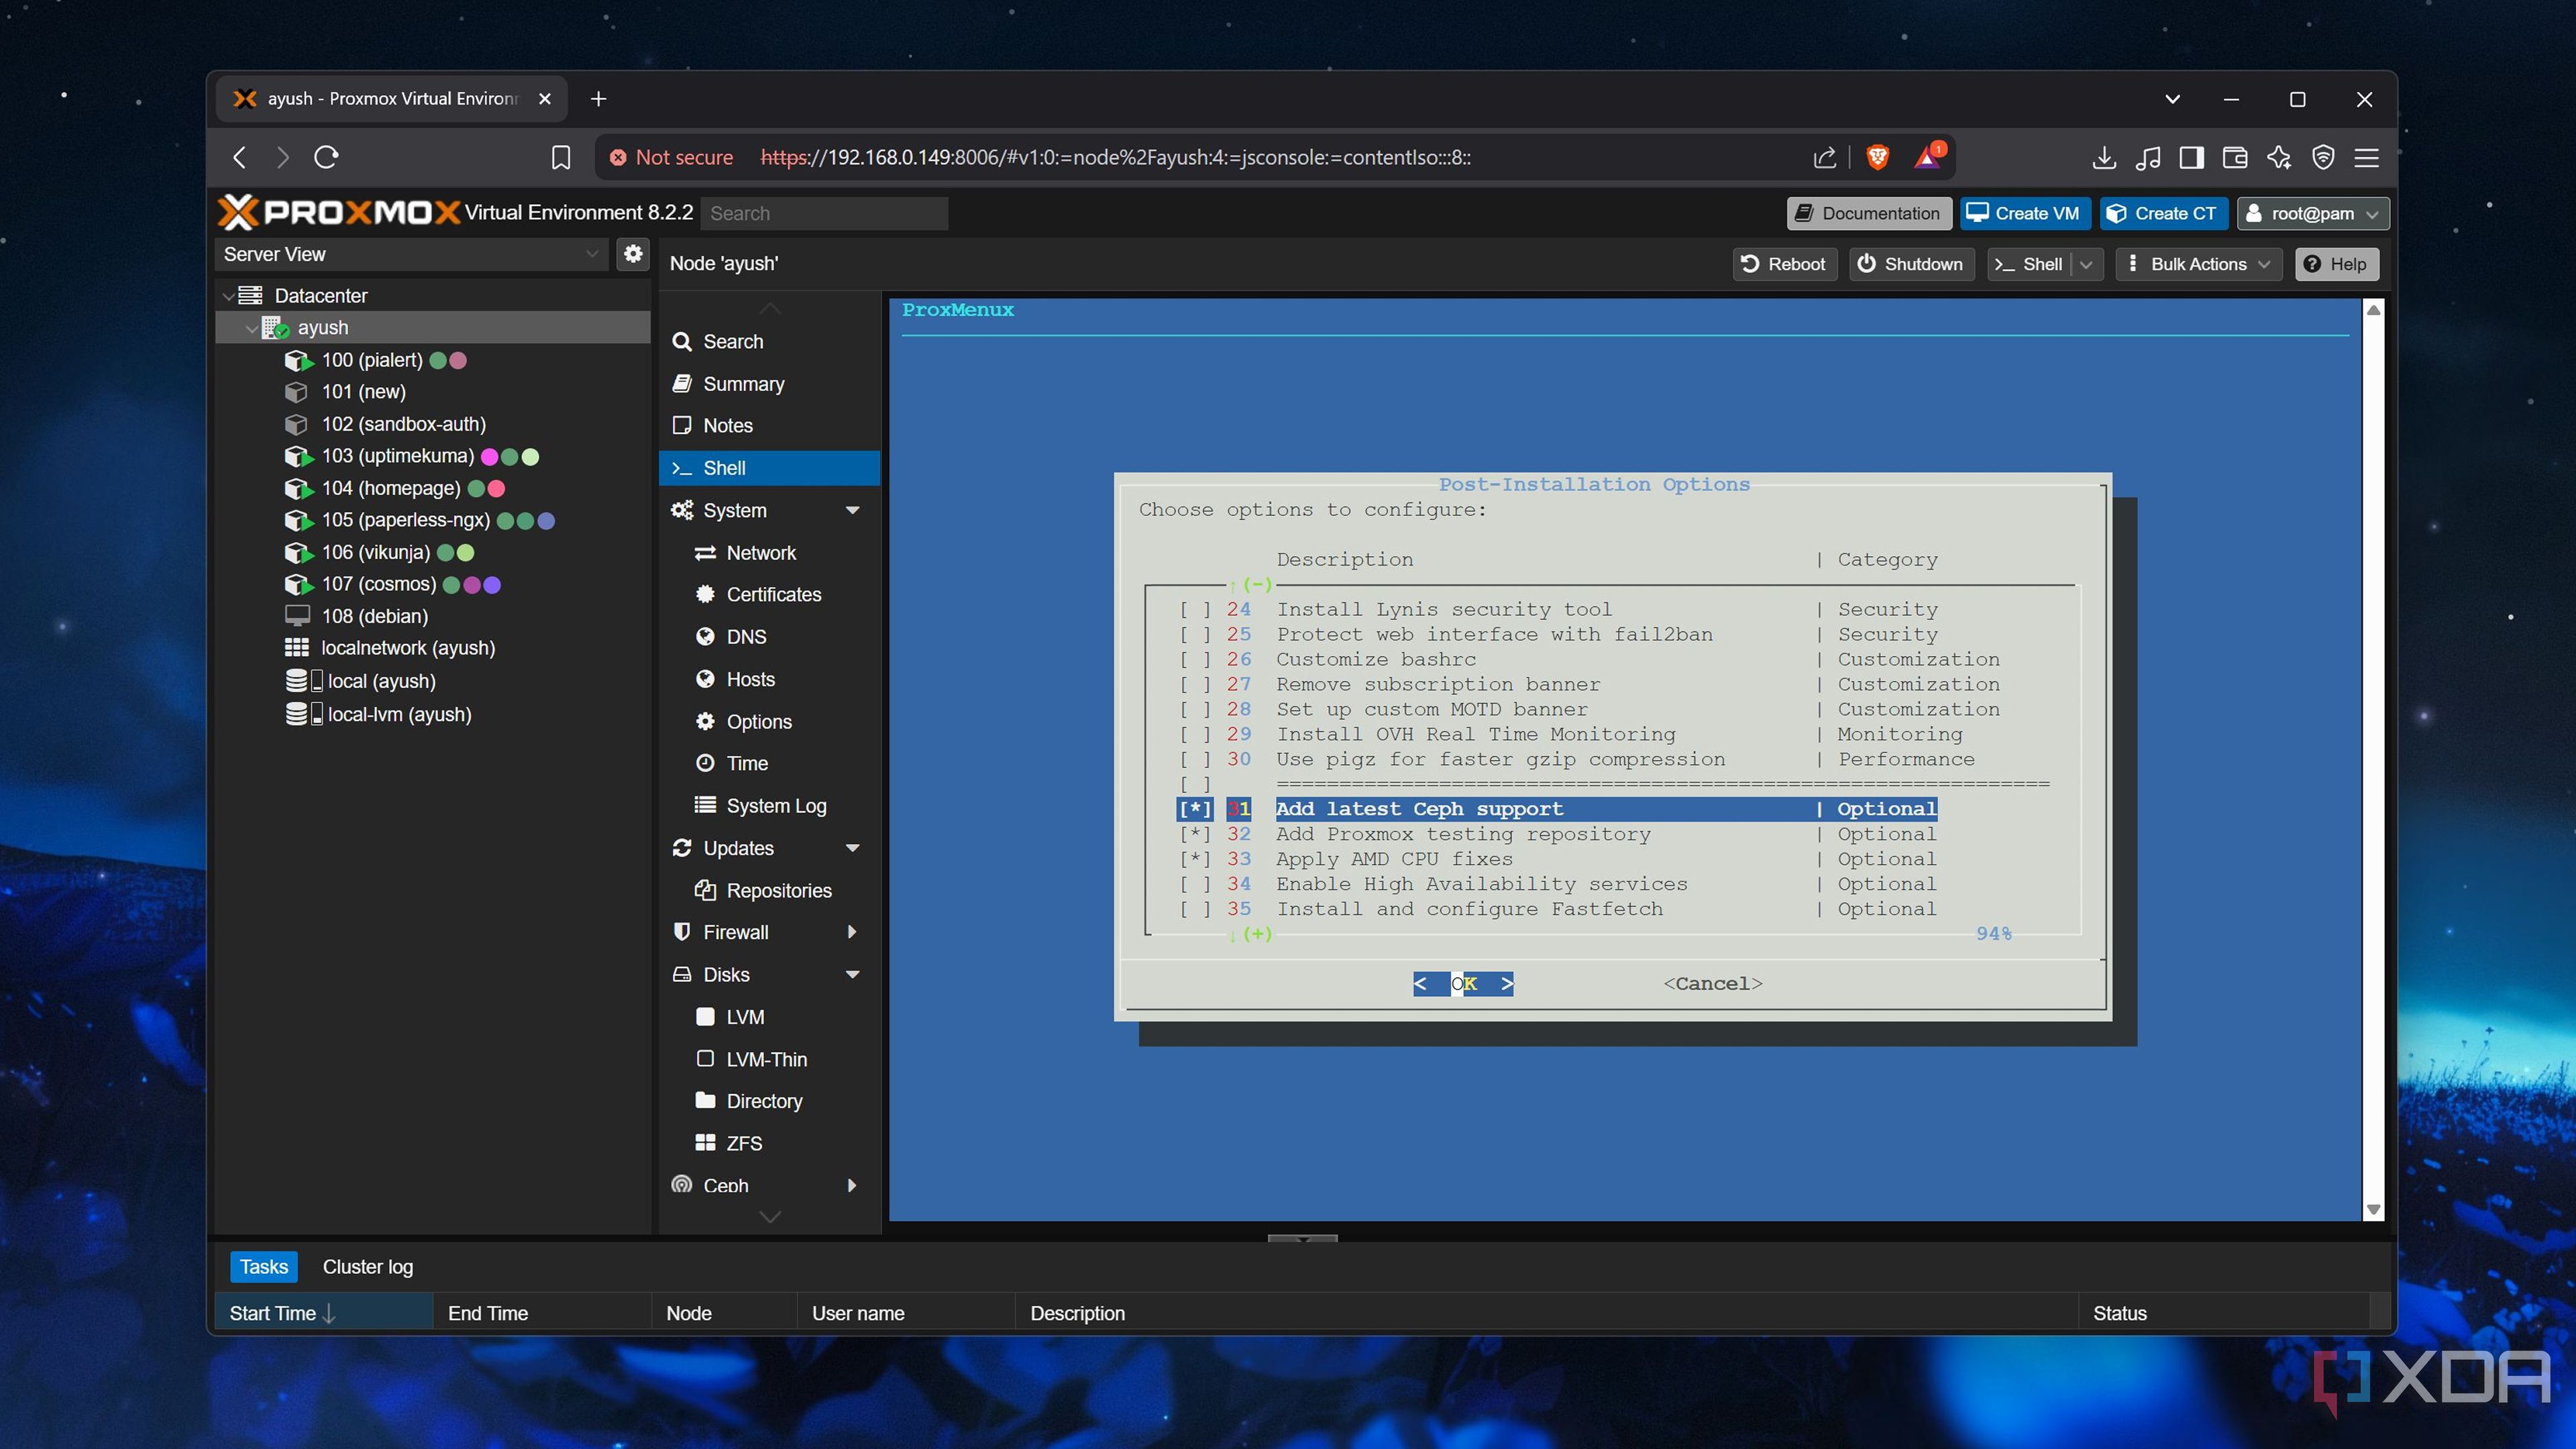Click the Proxmox Search input field
The image size is (2576, 1449).
[x=824, y=213]
